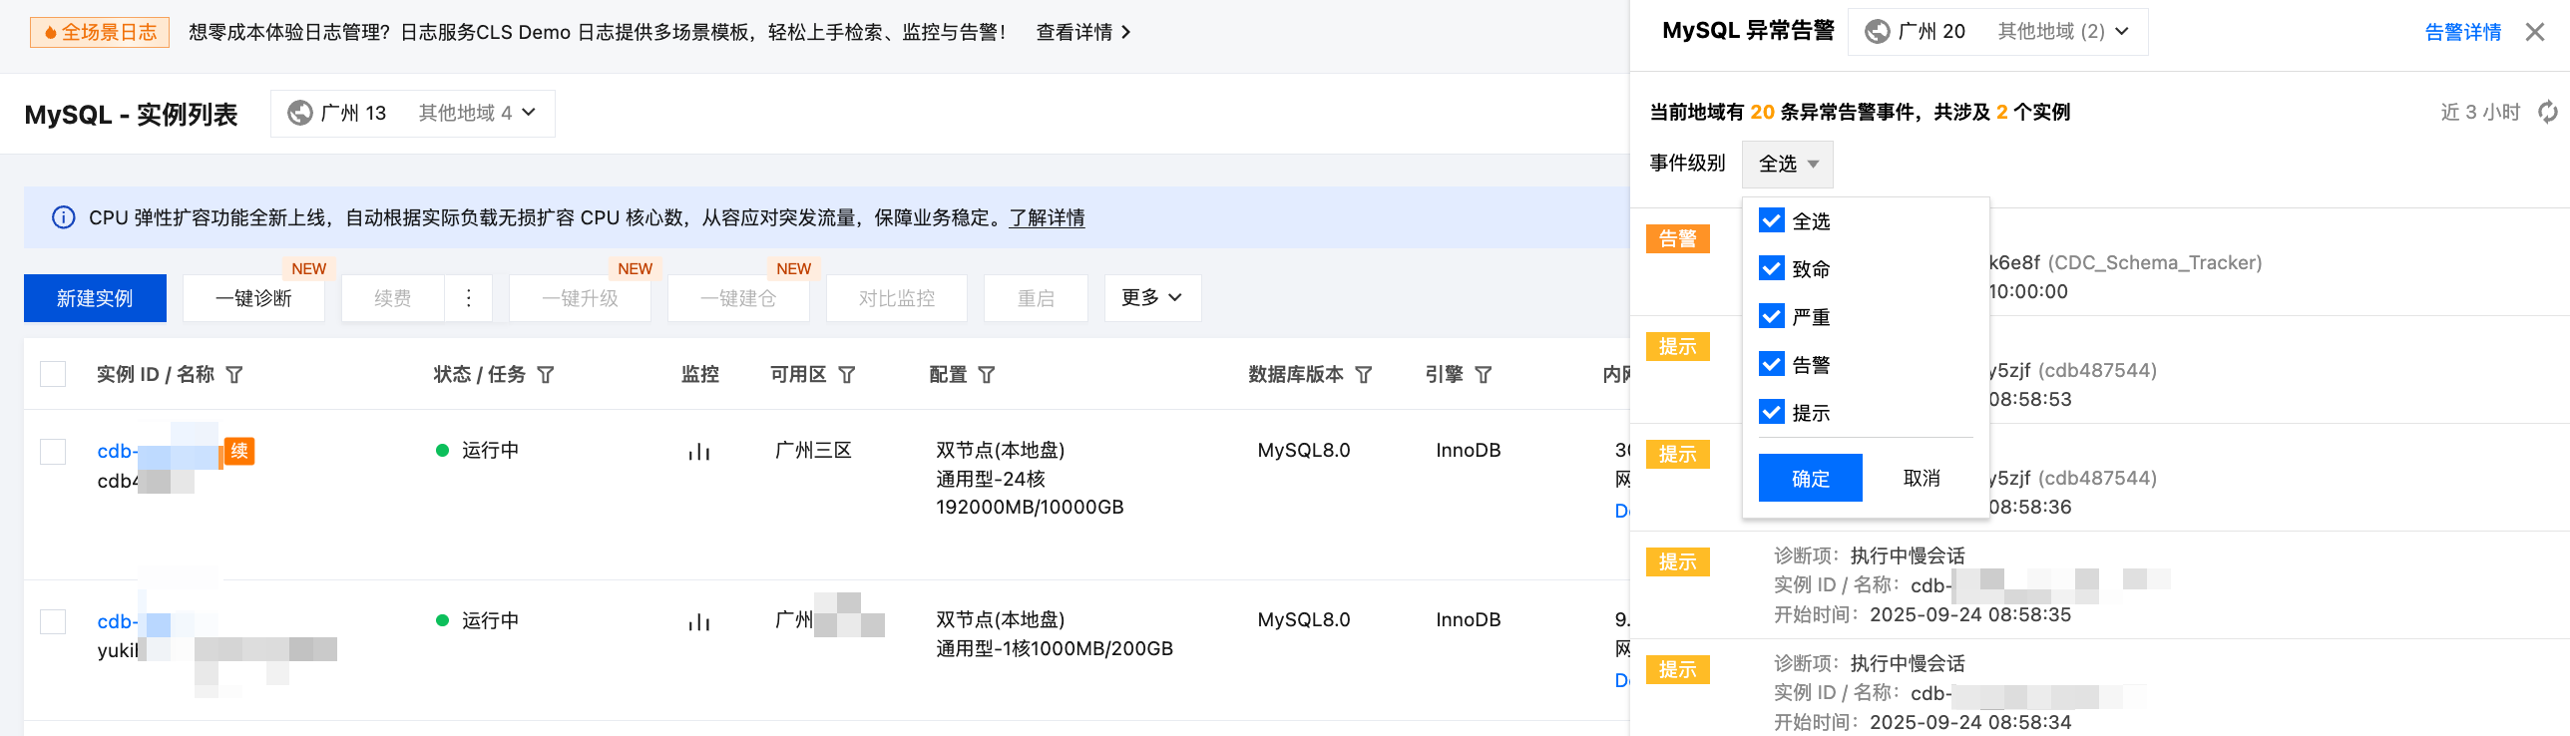This screenshot has height=736, width=2570.
Task: Open the filter icon for 数据库版本 column
Action: 1364,374
